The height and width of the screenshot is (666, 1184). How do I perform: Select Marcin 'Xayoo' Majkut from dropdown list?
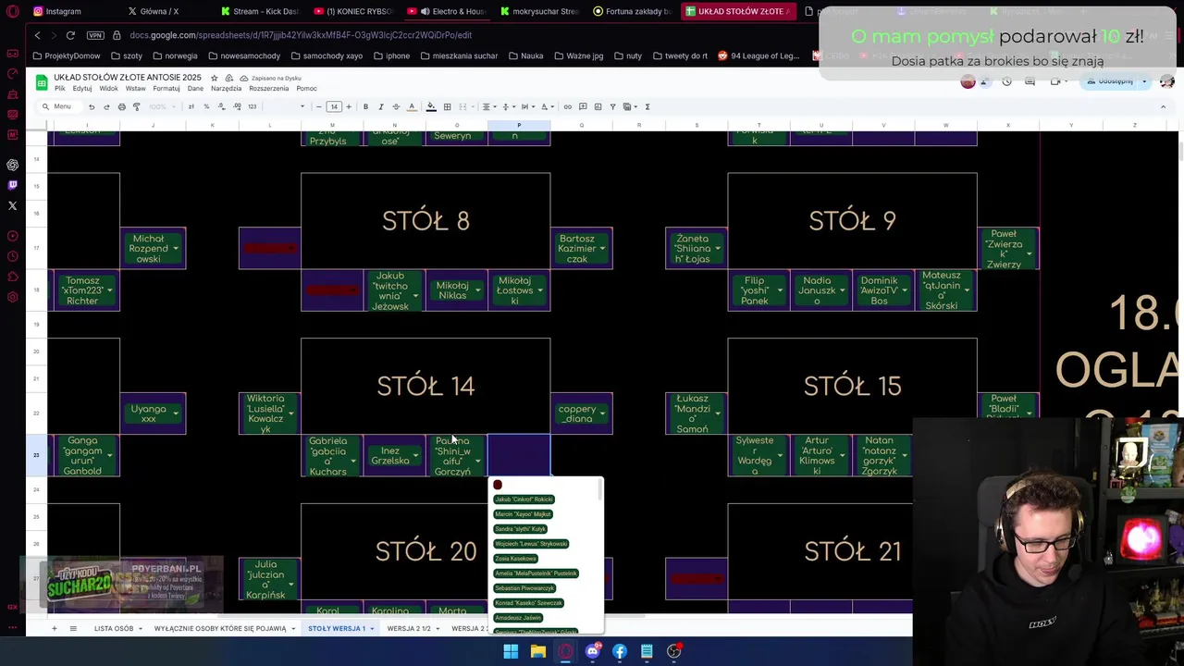[523, 514]
